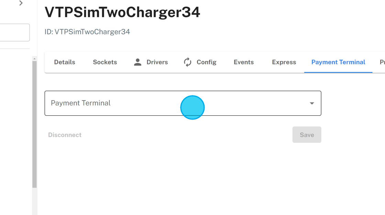View the Events tab
Screen dimensions: 385x215
tap(244, 62)
